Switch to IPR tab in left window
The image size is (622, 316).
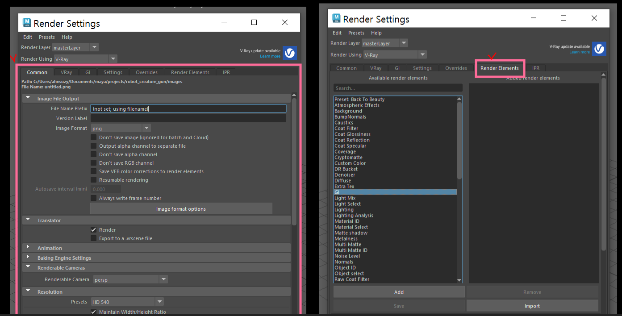tap(226, 72)
